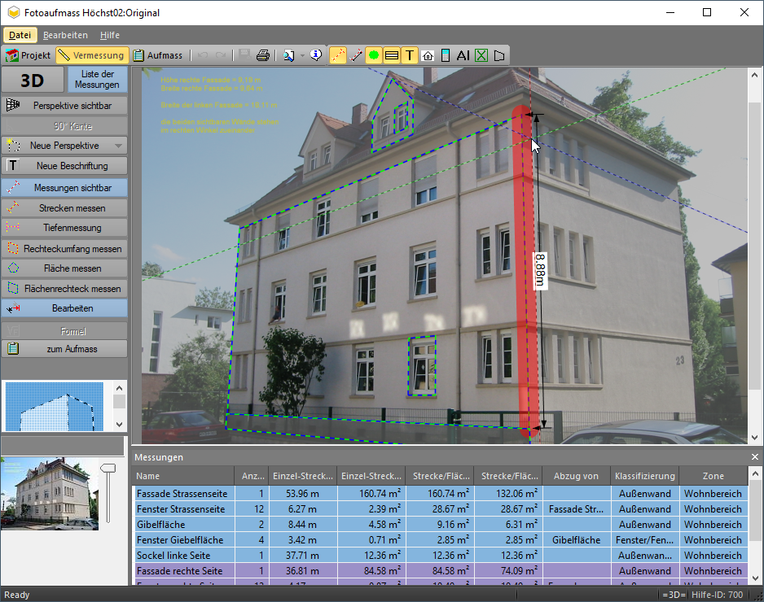Open the Bearbeiten menu
764x602 pixels.
coord(65,36)
